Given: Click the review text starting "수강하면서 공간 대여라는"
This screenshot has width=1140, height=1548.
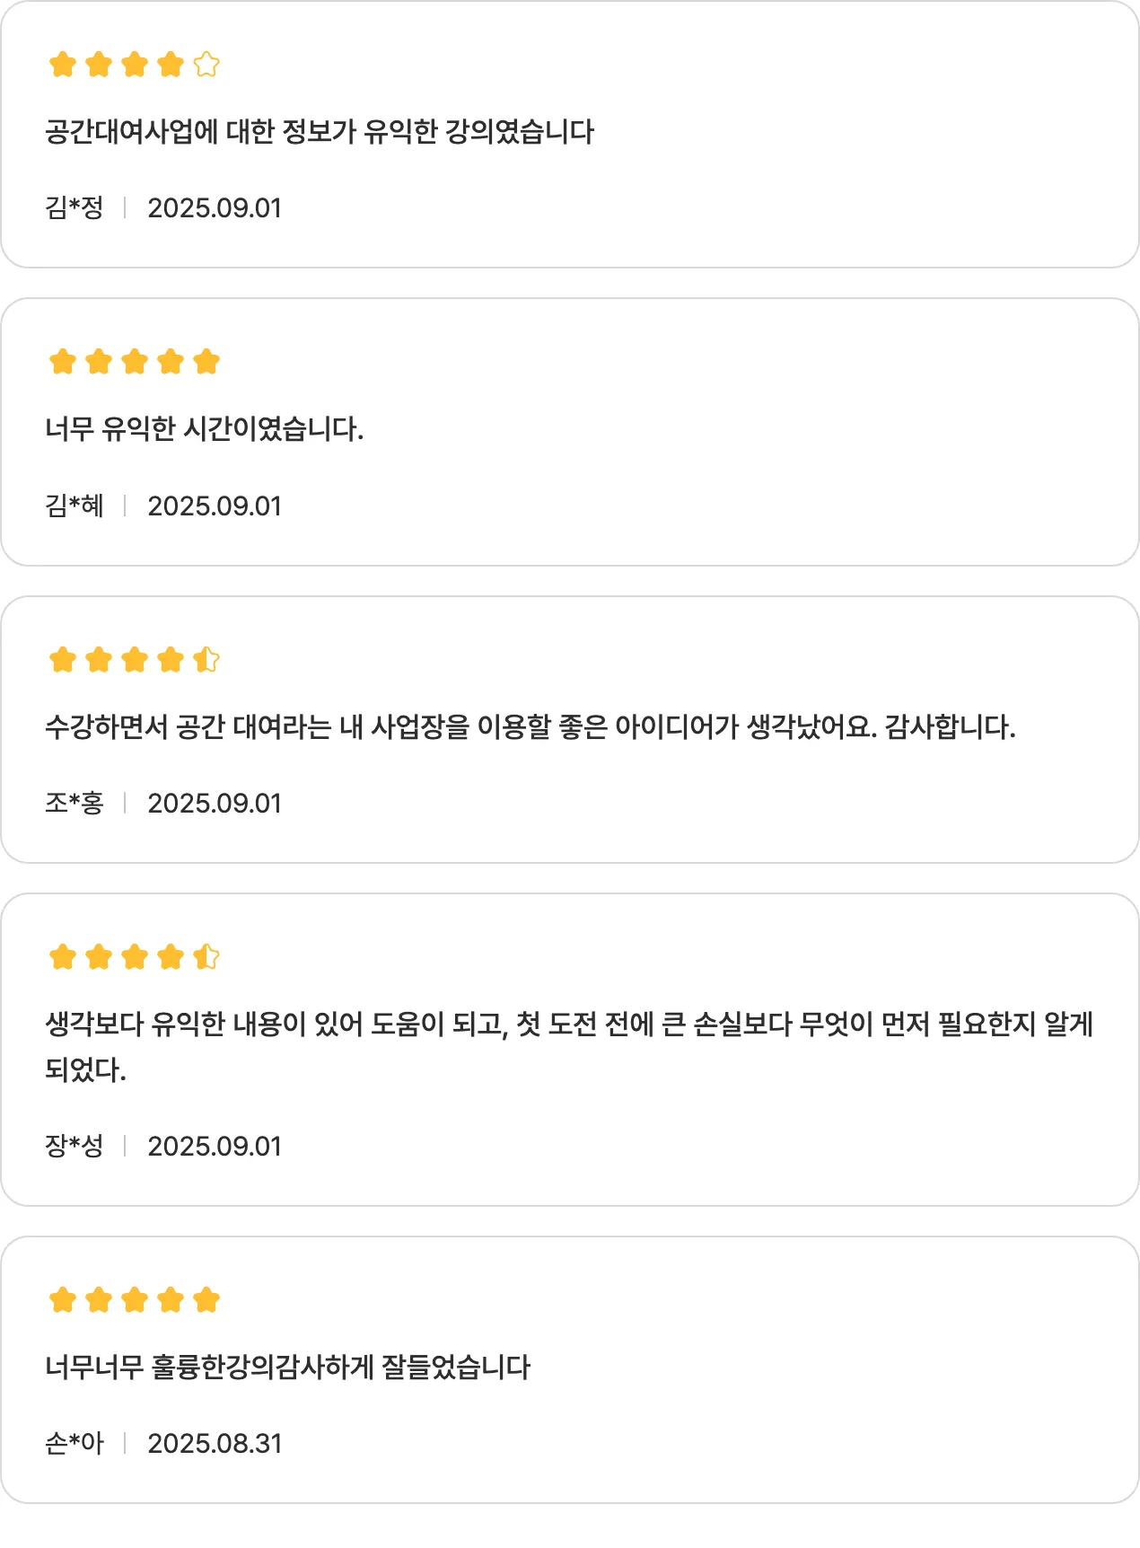Looking at the screenshot, I should pyautogui.click(x=530, y=726).
